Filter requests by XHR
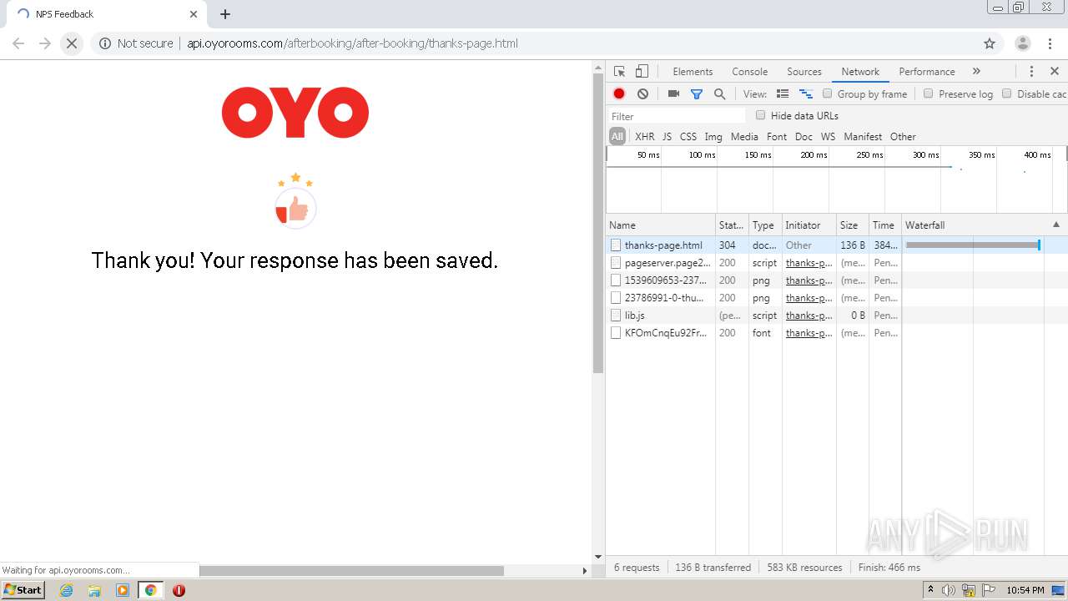The height and width of the screenshot is (601, 1068). (x=645, y=136)
